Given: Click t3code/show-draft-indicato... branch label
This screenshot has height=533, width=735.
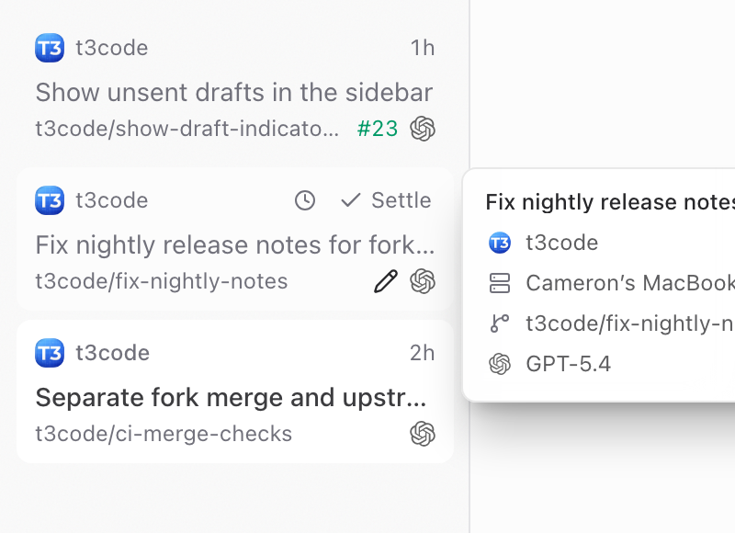Looking at the screenshot, I should pyautogui.click(x=187, y=129).
